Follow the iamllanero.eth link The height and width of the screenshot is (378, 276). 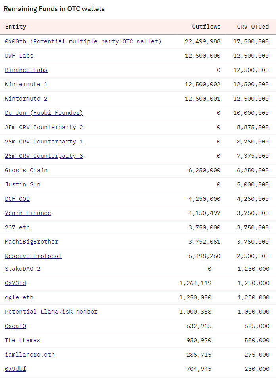(x=30, y=355)
